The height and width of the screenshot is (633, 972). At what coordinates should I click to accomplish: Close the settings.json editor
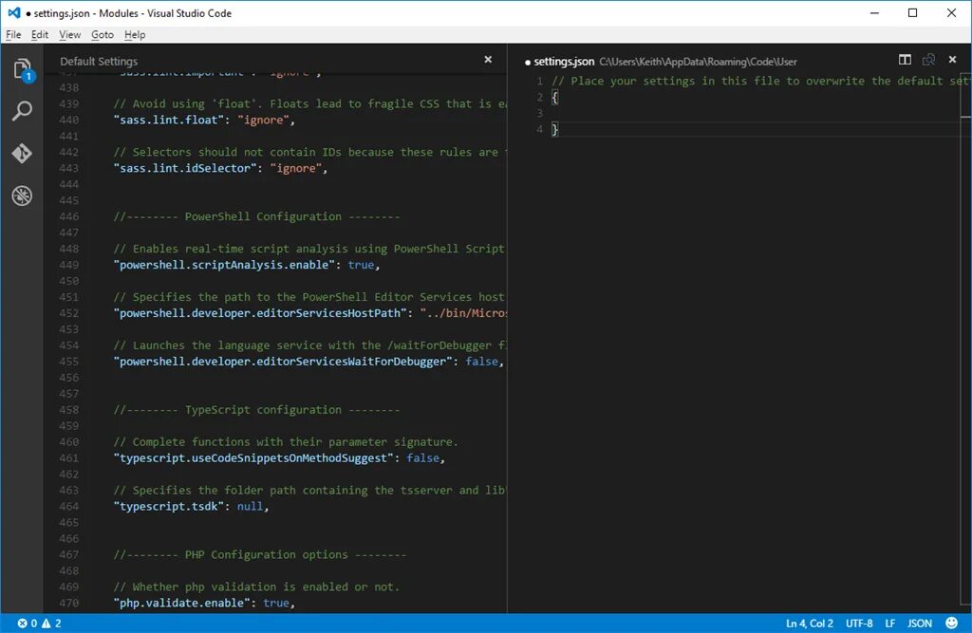tap(953, 60)
